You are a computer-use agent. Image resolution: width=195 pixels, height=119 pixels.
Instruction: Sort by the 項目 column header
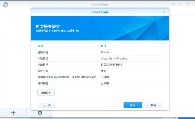67,46
